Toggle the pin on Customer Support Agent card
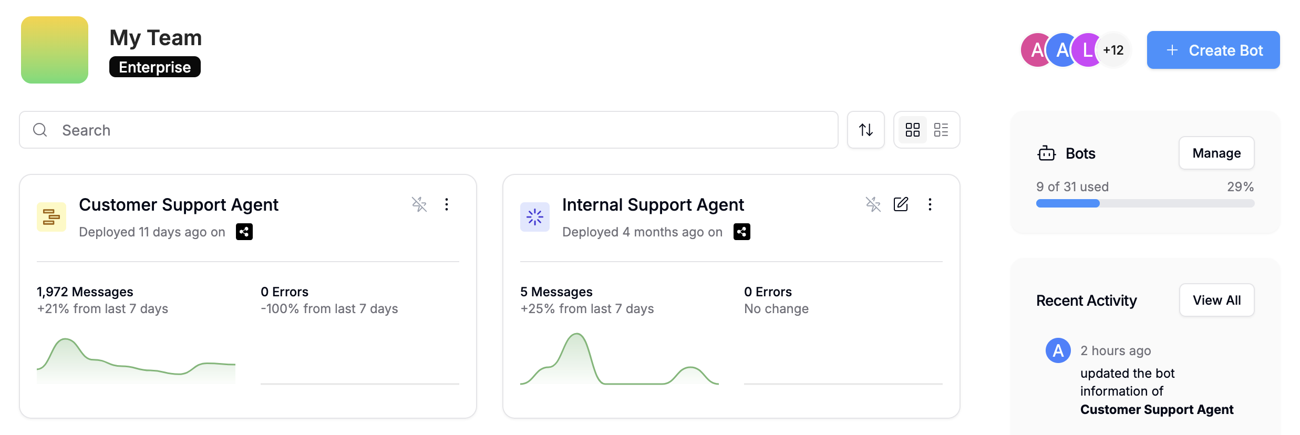Screen dimensions: 1300x435 pyautogui.click(x=419, y=204)
